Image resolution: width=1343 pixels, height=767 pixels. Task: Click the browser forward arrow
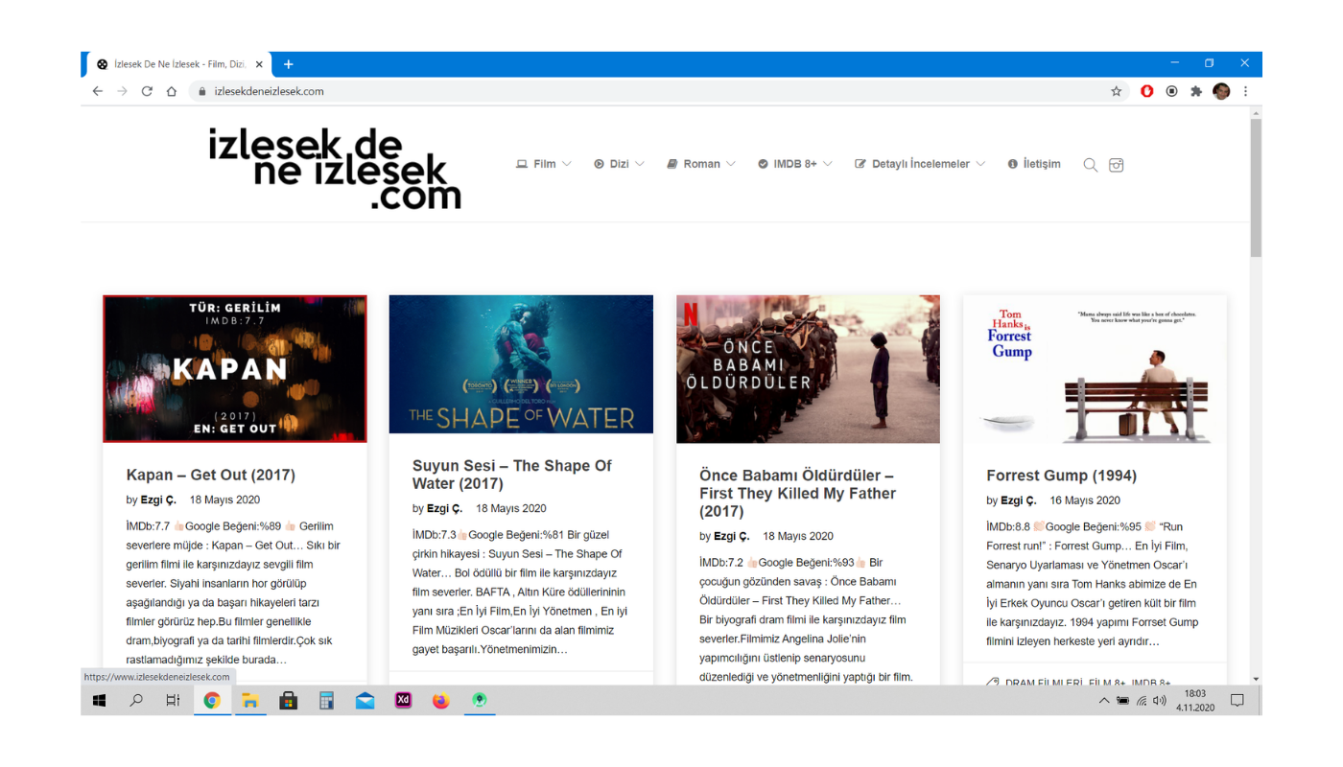pyautogui.click(x=122, y=91)
